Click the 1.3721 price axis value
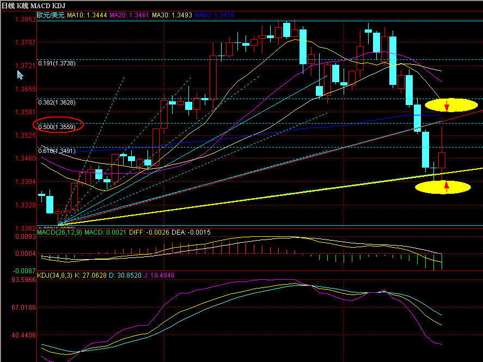This screenshot has width=483, height=362. tap(26, 66)
